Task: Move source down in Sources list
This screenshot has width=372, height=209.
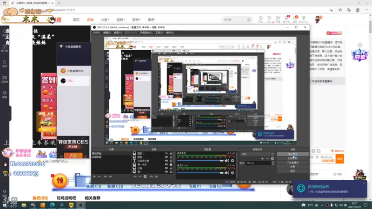Action: pos(156,176)
